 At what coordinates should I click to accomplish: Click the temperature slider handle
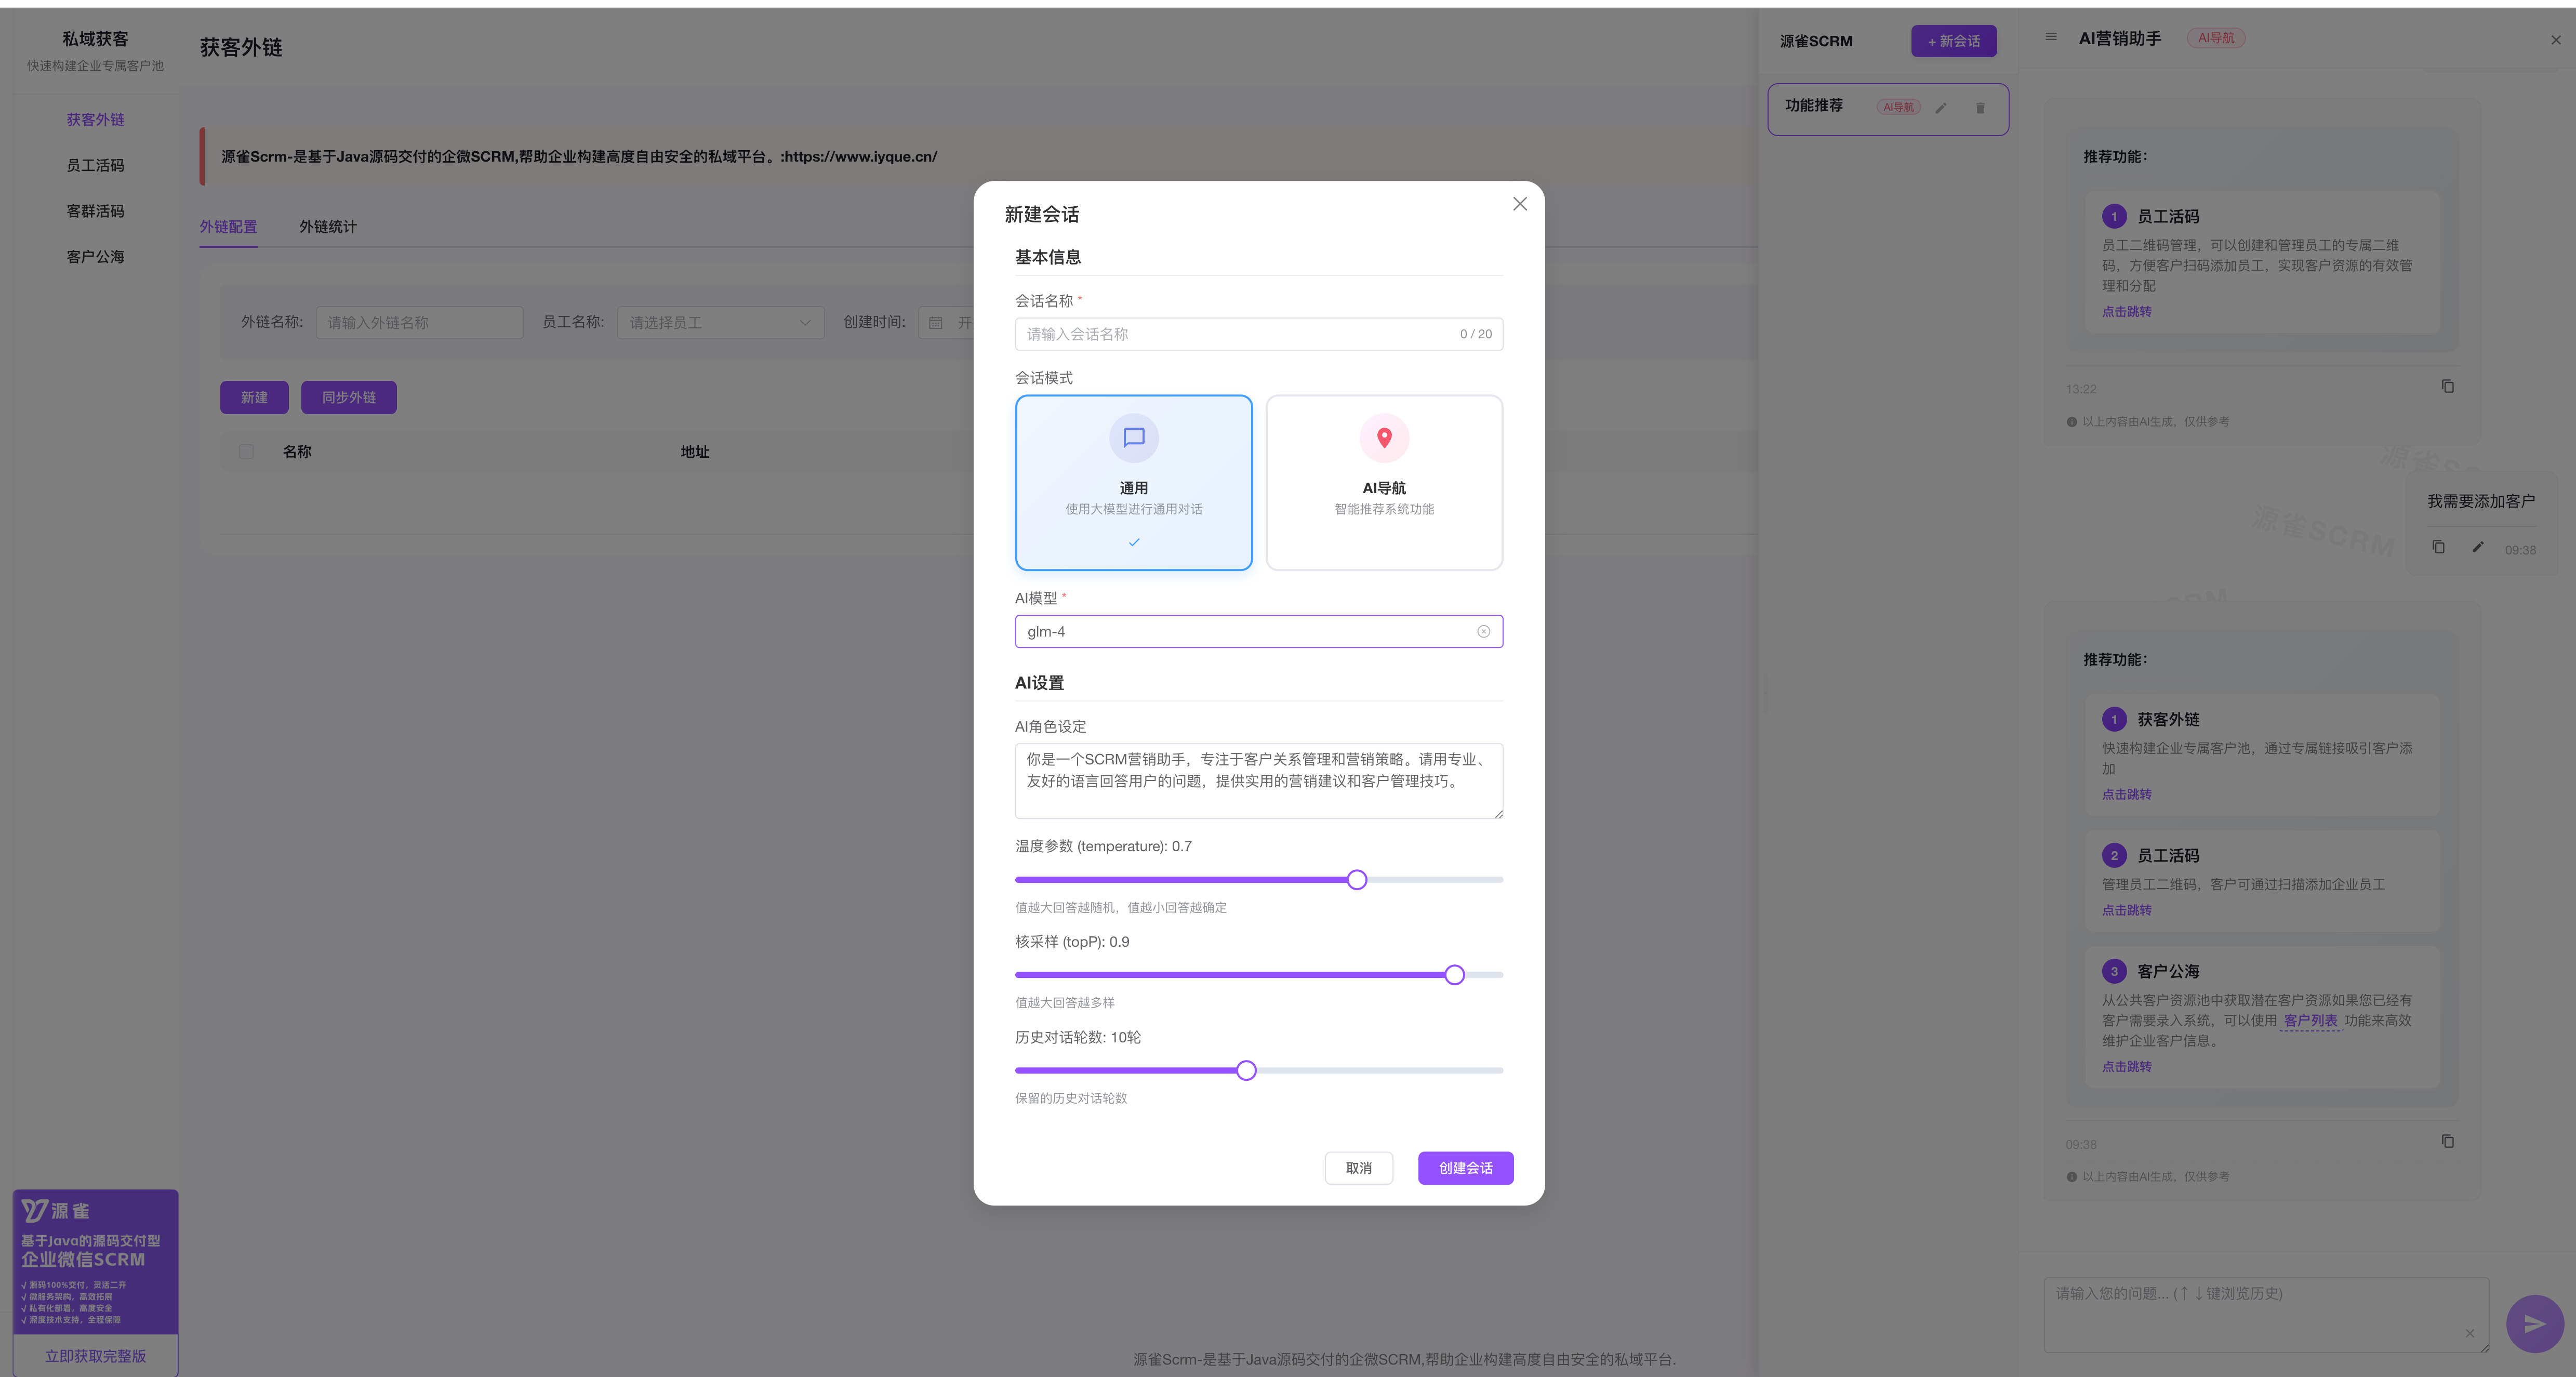(x=1356, y=880)
